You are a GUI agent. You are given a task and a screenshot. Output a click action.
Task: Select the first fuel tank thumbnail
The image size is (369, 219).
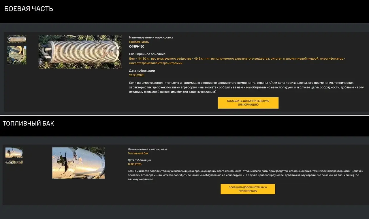14,152
